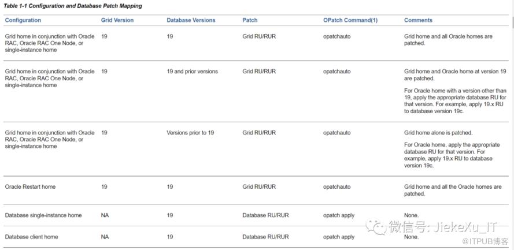The image size is (514, 250).
Task: Click the Database single-instance home cell
Action: click(x=43, y=215)
